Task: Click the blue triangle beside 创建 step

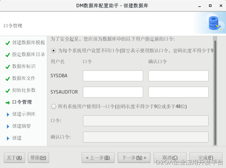Action: (x=8, y=138)
